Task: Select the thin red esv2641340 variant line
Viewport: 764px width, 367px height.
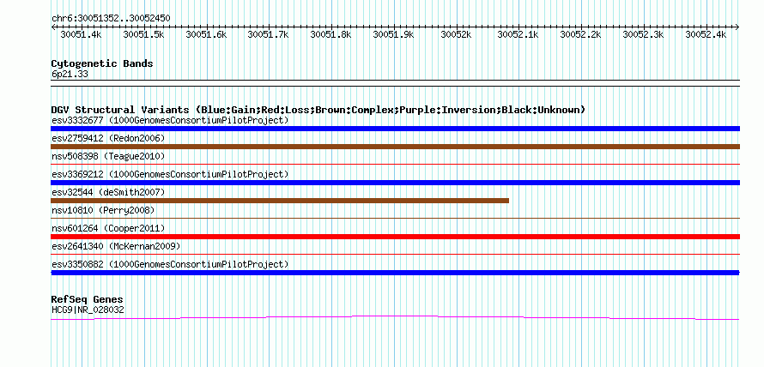Action: [395, 255]
